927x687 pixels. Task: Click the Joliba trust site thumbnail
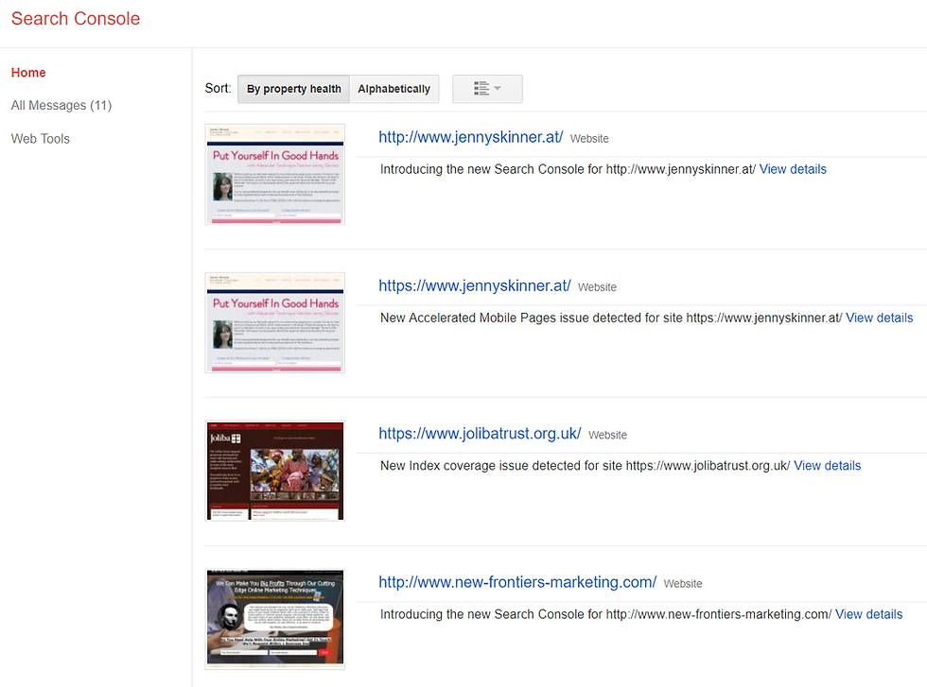[x=275, y=471]
